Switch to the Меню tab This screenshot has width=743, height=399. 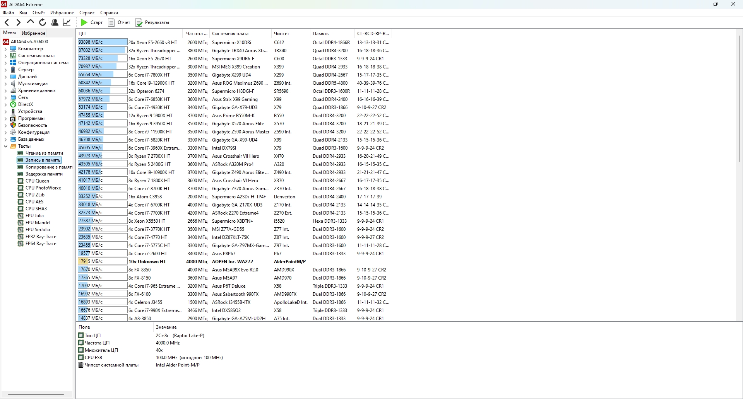[x=10, y=33]
